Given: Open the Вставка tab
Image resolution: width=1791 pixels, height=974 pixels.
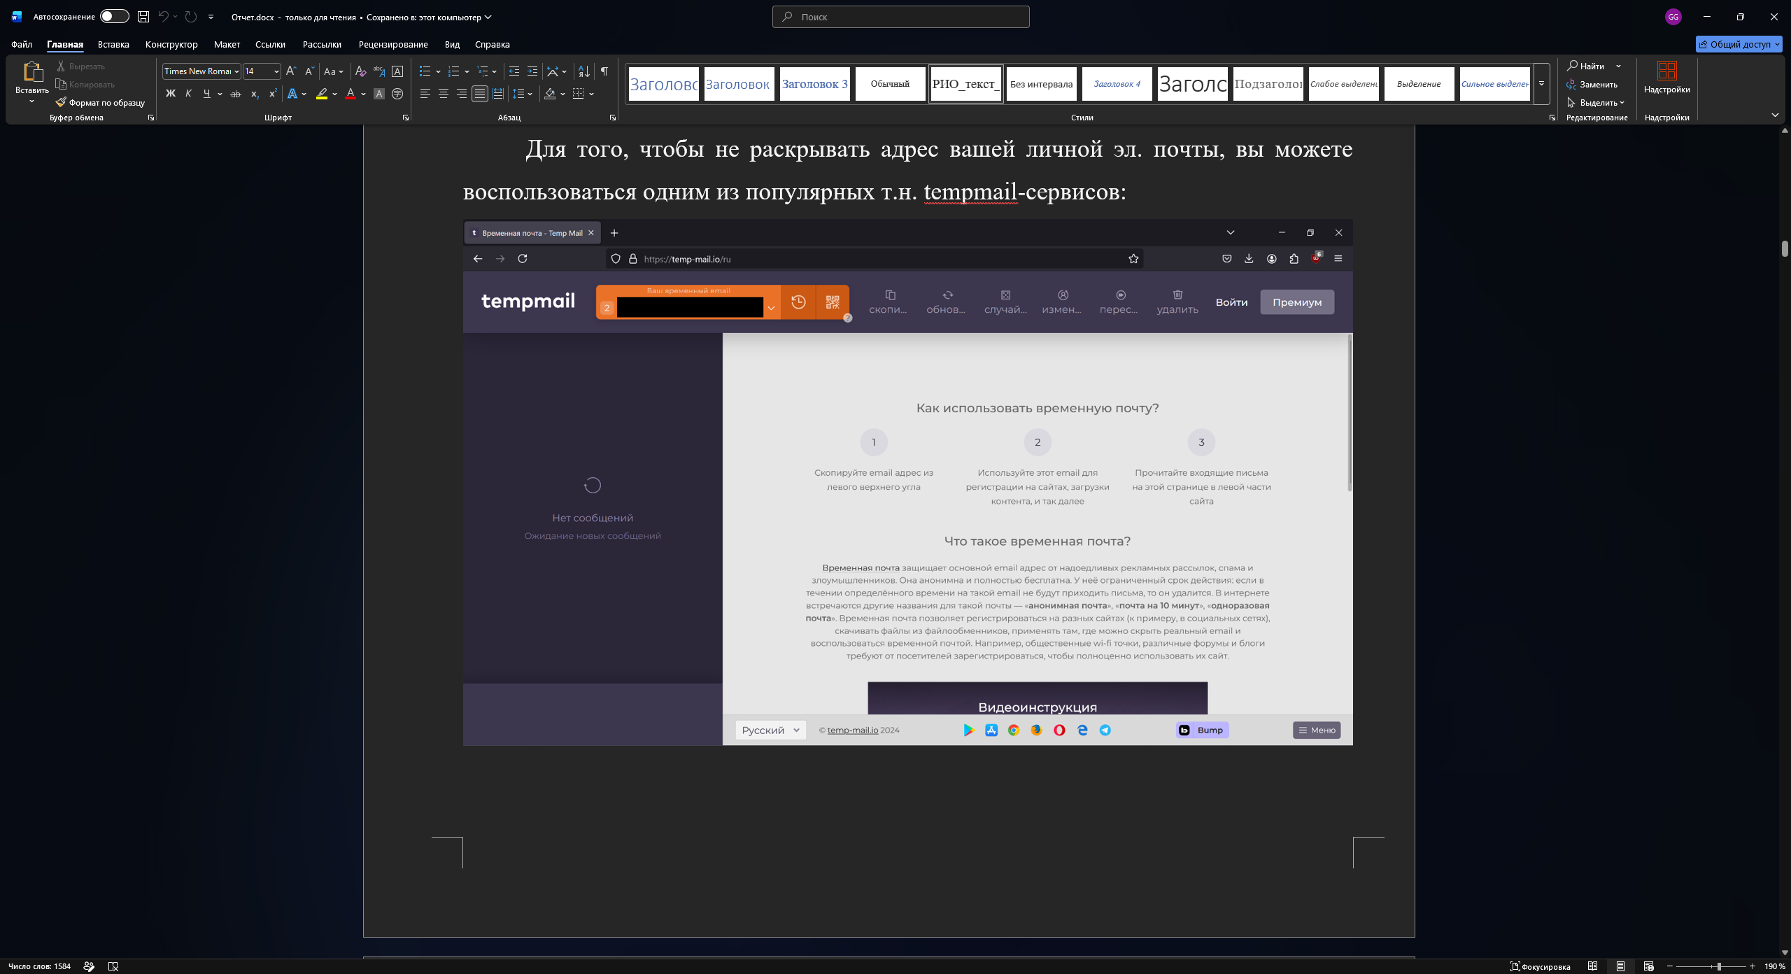Looking at the screenshot, I should coord(113,44).
